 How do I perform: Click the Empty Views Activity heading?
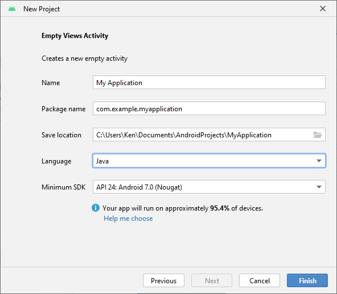75,36
